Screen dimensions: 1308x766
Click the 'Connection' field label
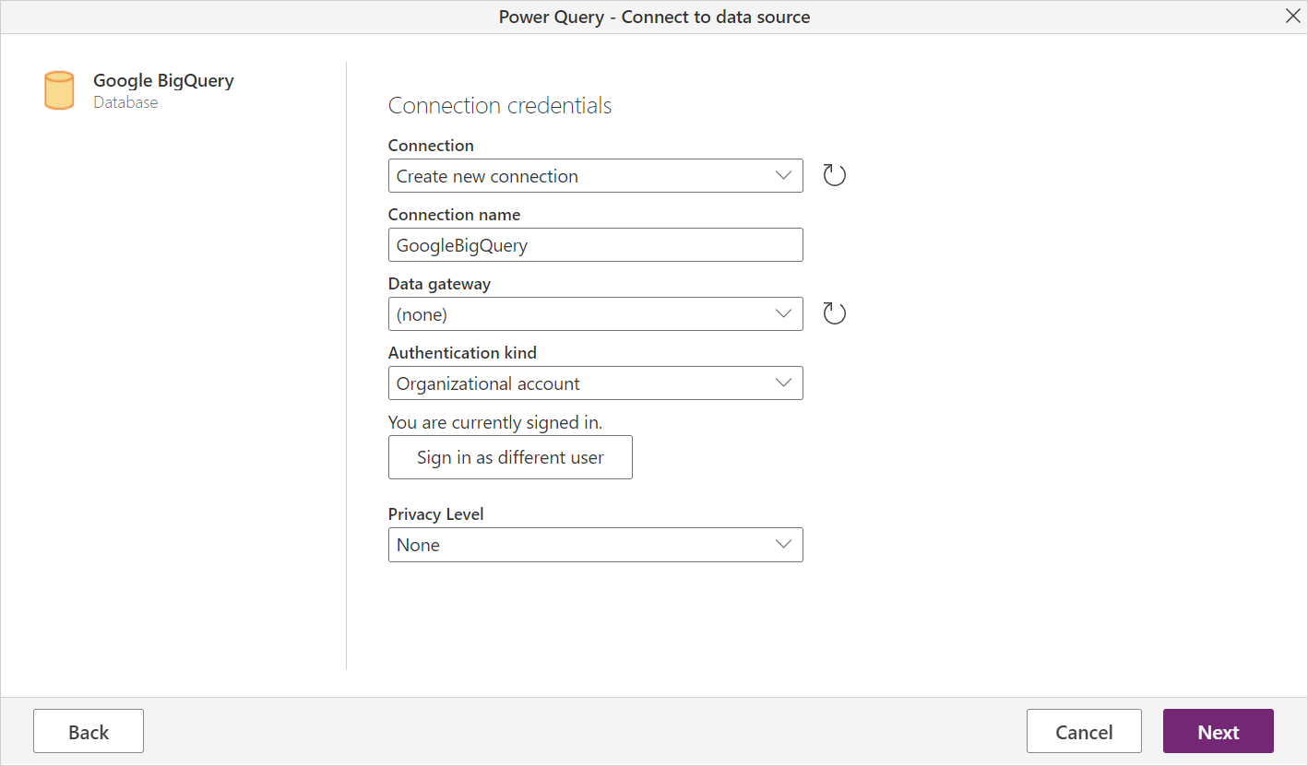tap(431, 146)
